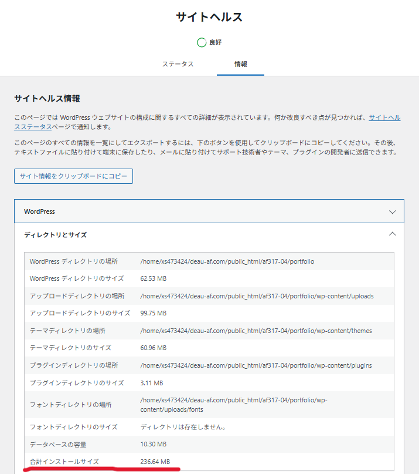Select the 62.53 MB WordPress directory size
This screenshot has height=474, width=419.
pos(153,278)
